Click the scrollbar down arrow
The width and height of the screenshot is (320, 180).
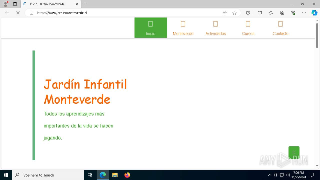(317, 166)
